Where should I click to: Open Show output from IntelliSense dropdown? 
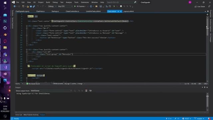(51, 91)
